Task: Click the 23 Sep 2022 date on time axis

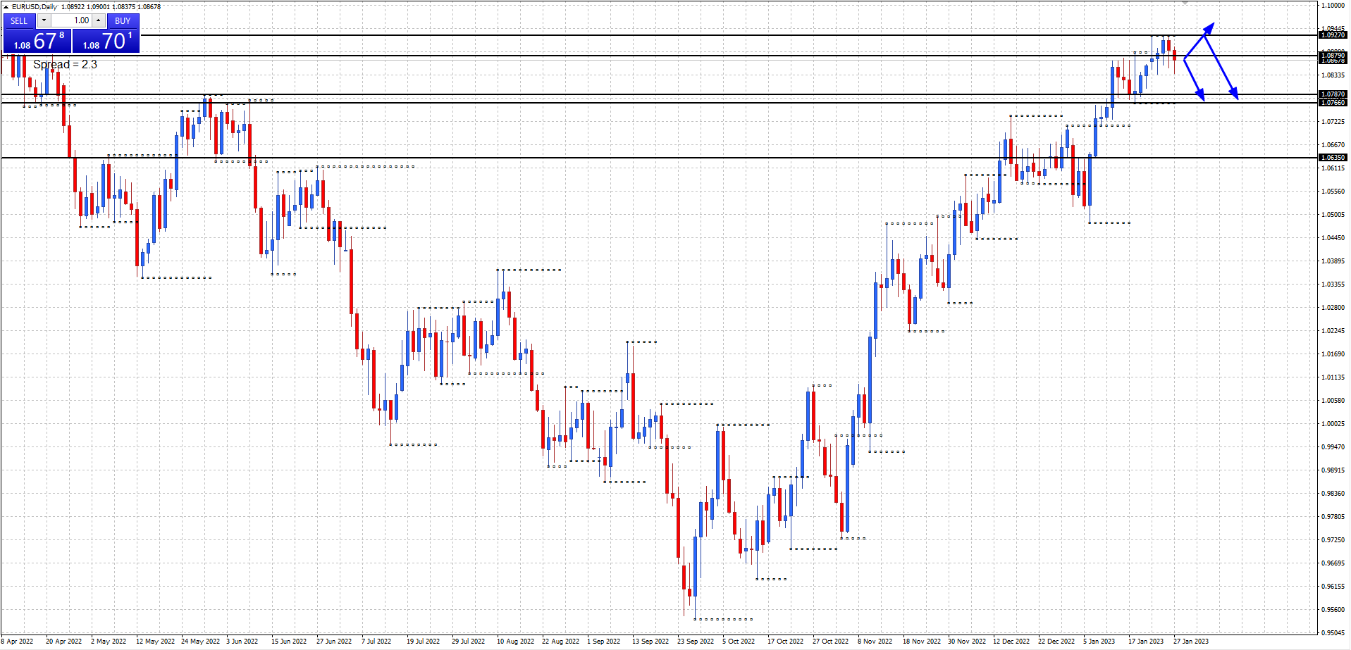Action: point(695,642)
